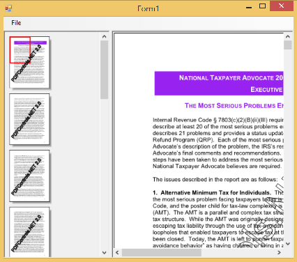The width and height of the screenshot is (297, 262).
Task: Click document viewer scroll up arrow
Action: click(x=288, y=36)
